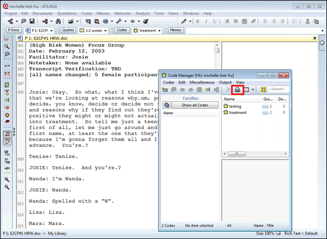The width and height of the screenshot is (327, 239).
Task: Click the create new code icon
Action: pyautogui.click(x=165, y=89)
